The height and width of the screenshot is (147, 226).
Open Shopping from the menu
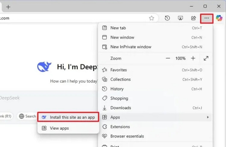pyautogui.click(x=155, y=98)
